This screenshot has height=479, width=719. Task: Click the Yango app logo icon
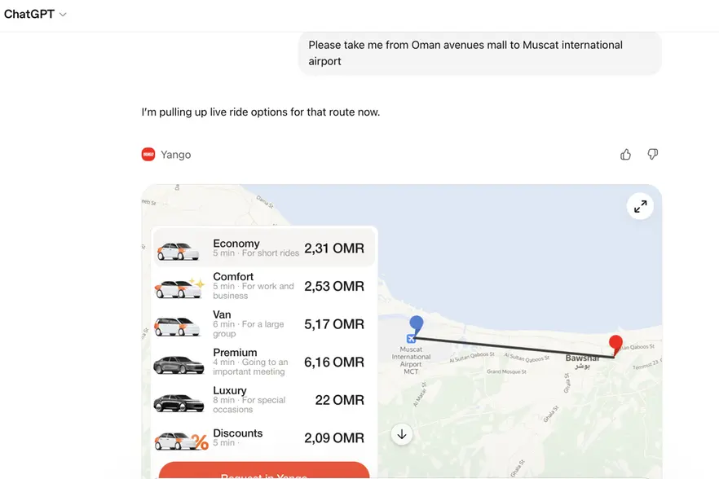[x=148, y=155]
